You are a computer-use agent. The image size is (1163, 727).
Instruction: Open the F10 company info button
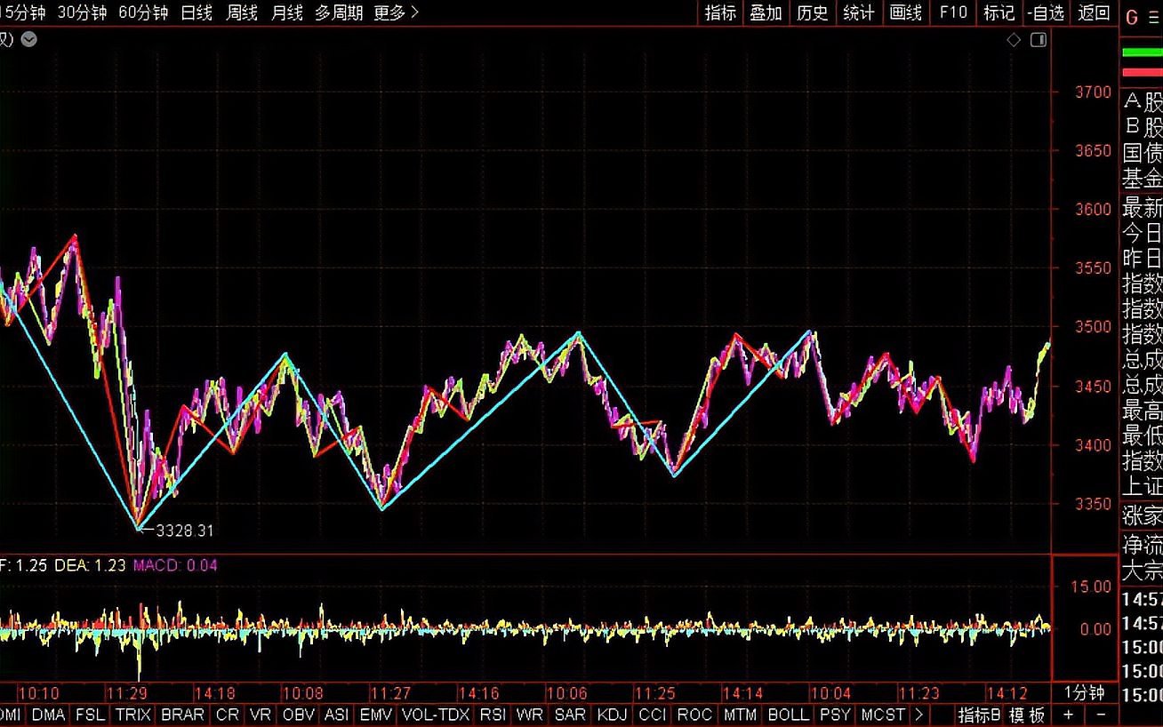(x=953, y=12)
